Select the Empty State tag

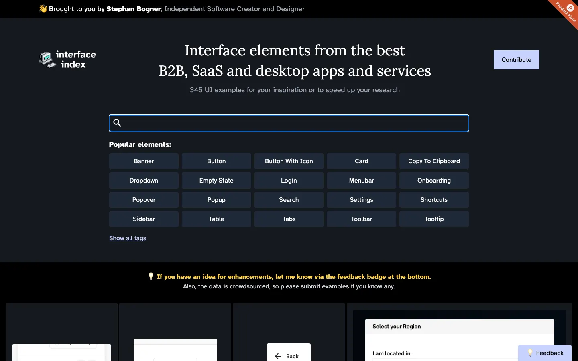[216, 180]
